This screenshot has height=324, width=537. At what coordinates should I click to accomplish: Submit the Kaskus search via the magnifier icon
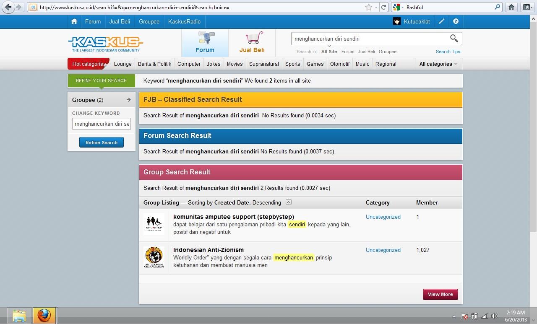454,38
